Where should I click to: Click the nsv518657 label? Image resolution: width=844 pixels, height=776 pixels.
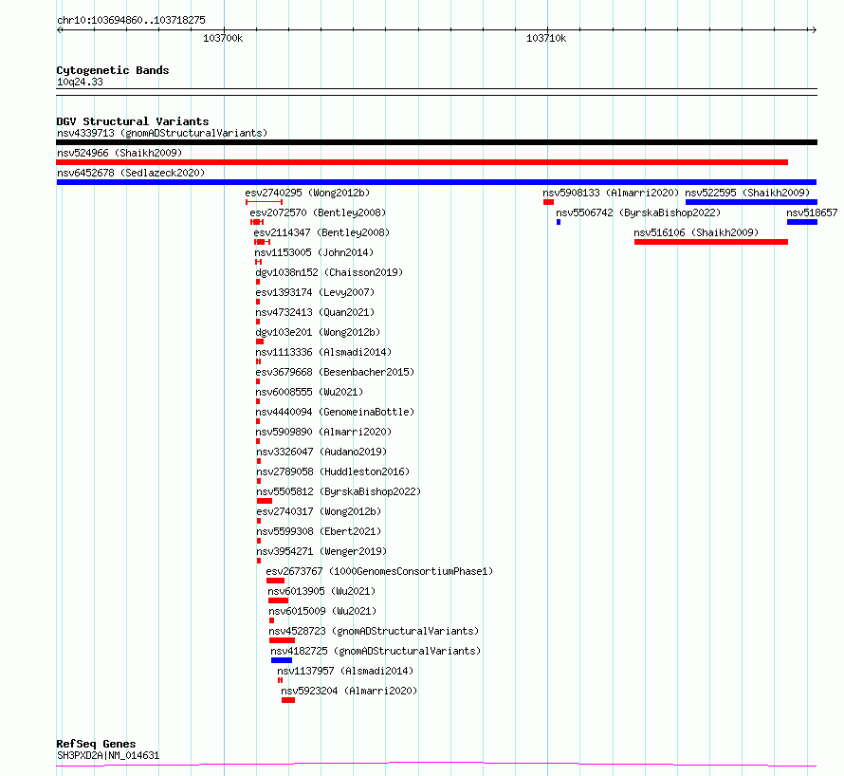[812, 212]
